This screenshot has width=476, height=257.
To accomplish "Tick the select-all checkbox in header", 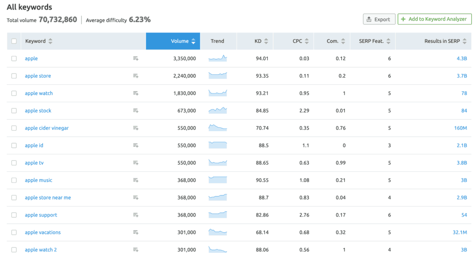I will [x=14, y=41].
